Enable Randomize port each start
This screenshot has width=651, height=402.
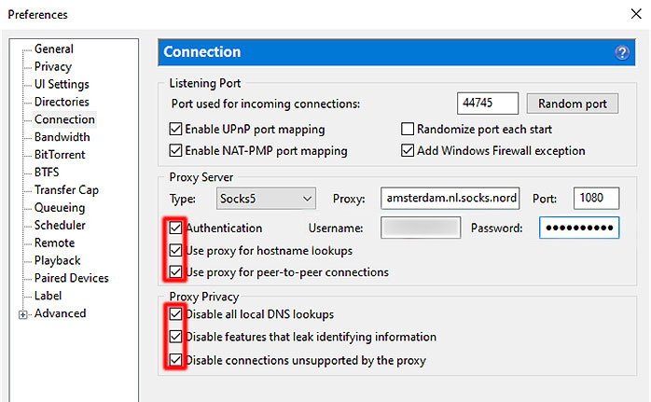(408, 130)
